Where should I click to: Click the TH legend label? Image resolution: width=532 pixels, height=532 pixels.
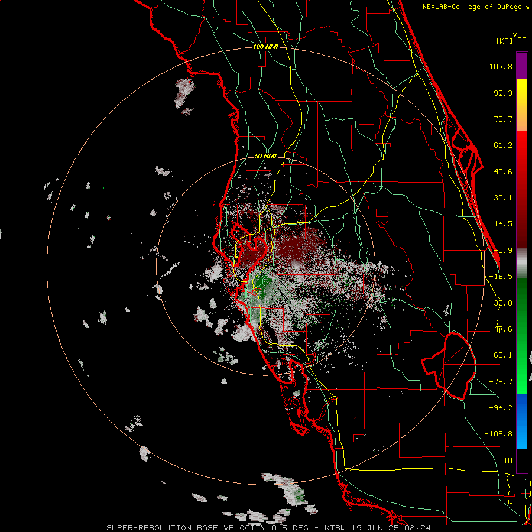508,460
